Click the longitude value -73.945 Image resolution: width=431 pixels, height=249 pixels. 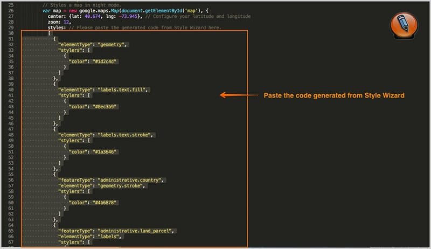coord(128,16)
